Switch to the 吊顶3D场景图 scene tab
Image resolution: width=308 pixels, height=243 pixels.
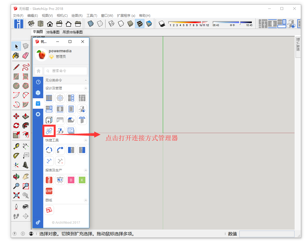point(72,32)
